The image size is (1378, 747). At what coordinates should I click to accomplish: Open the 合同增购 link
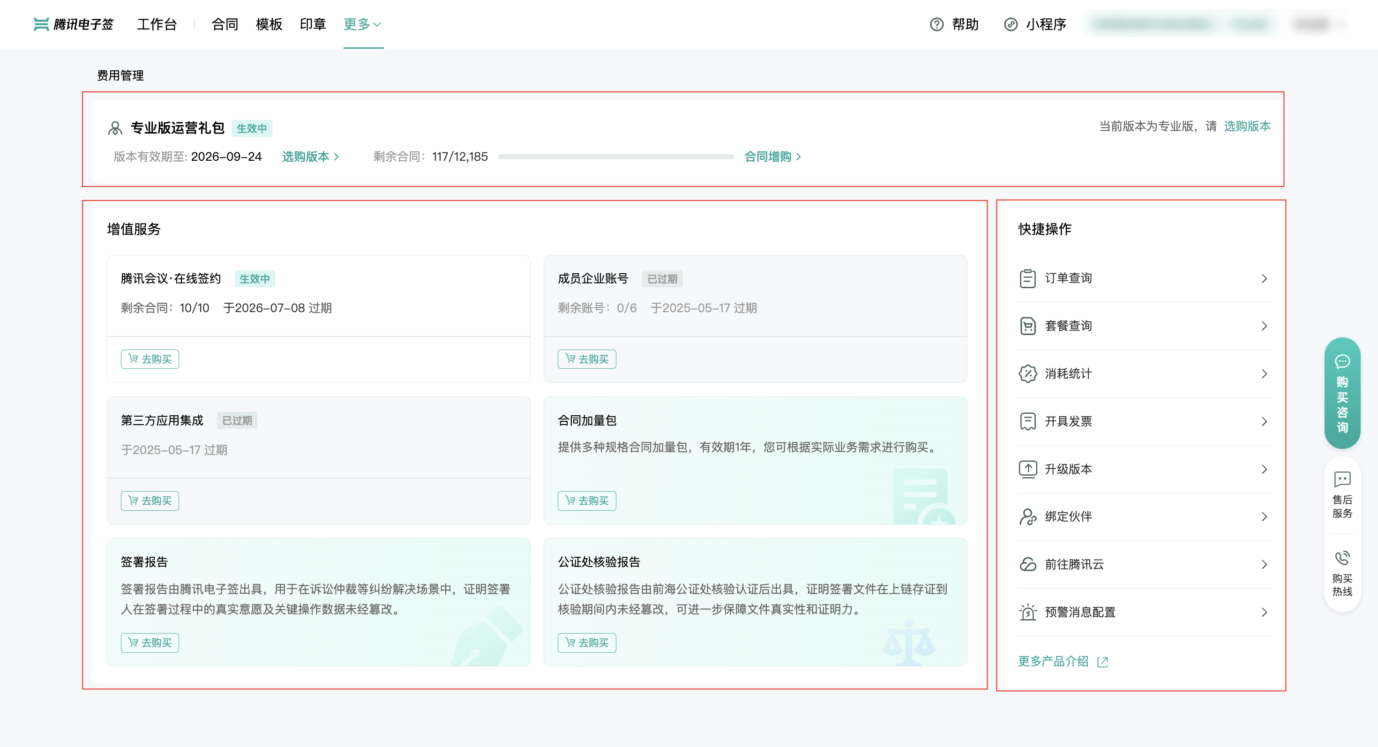772,157
